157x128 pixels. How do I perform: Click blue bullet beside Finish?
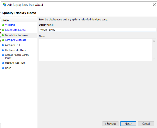pos(3,68)
